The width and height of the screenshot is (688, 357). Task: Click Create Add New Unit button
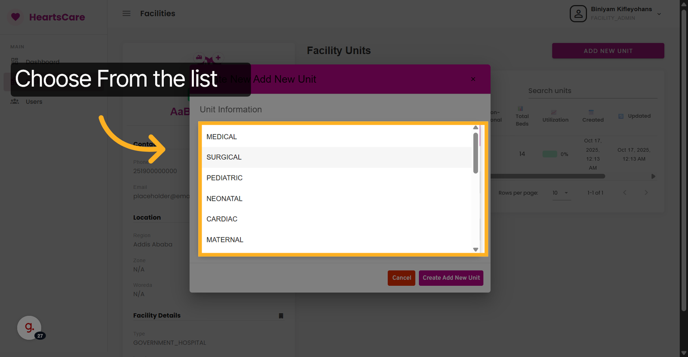pyautogui.click(x=451, y=278)
